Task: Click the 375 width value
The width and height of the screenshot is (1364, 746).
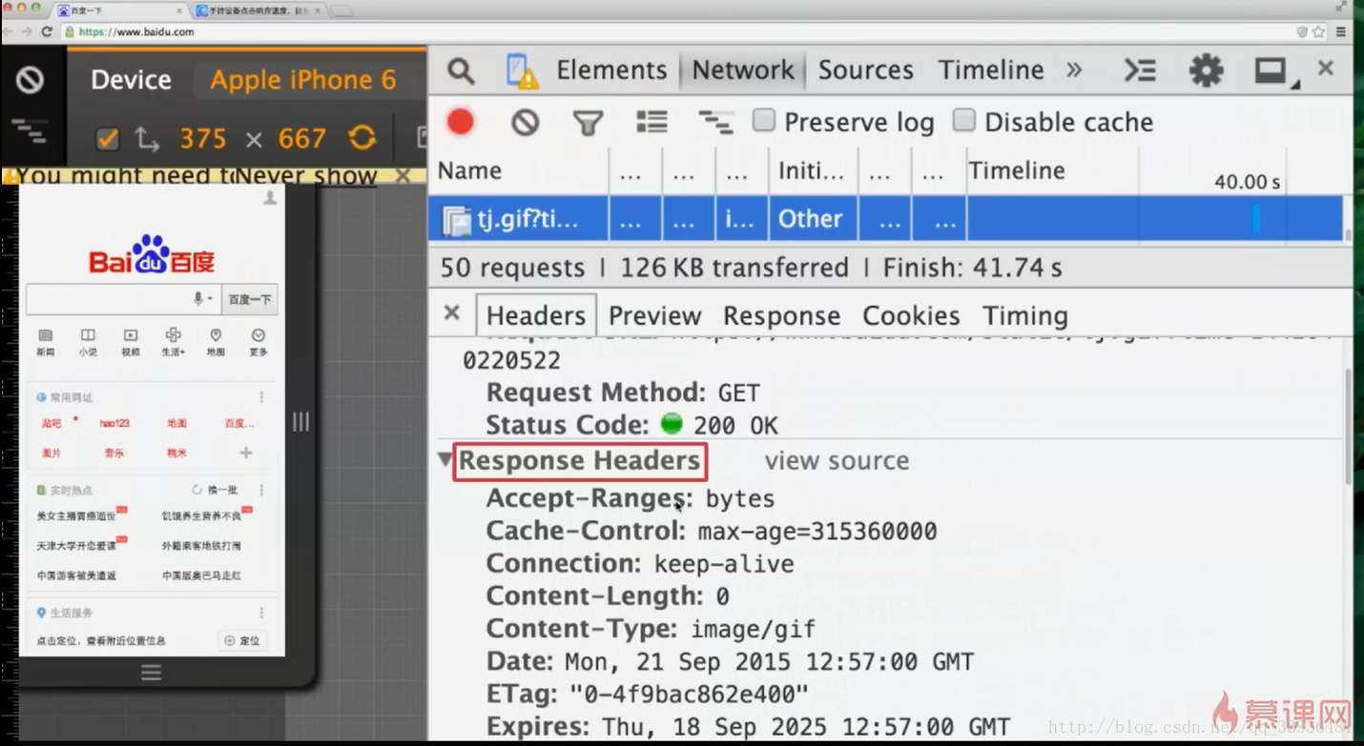Action: tap(203, 139)
